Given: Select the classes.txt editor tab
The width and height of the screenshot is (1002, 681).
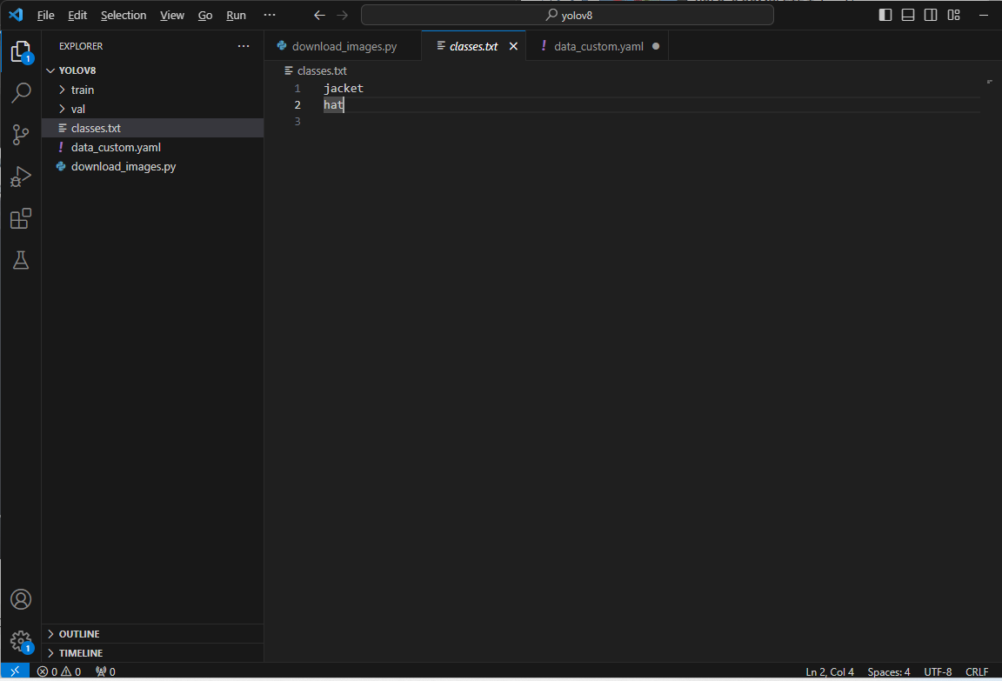Looking at the screenshot, I should pyautogui.click(x=473, y=46).
